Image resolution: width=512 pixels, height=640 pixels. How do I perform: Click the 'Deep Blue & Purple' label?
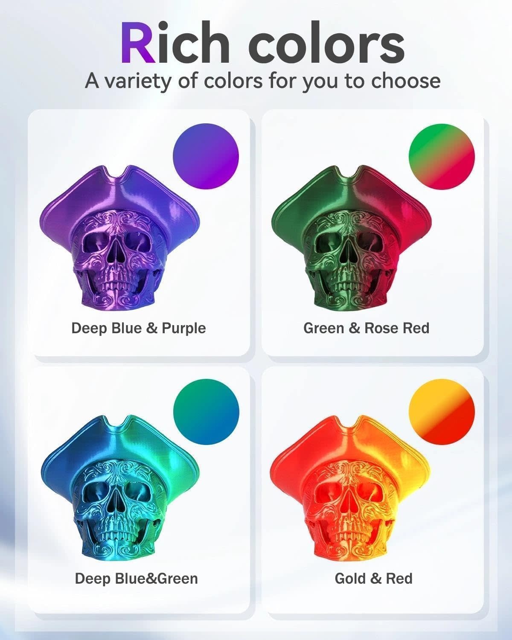(x=139, y=328)
